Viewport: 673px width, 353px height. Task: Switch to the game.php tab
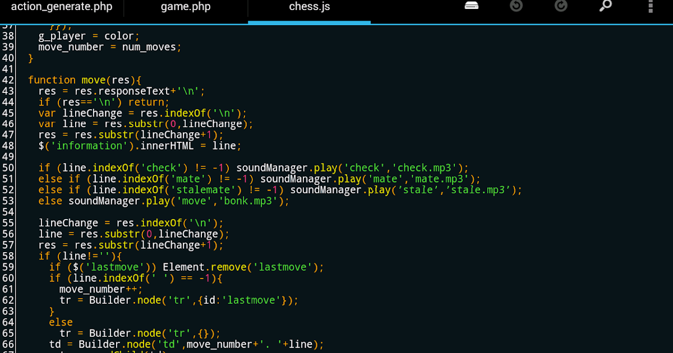(186, 7)
